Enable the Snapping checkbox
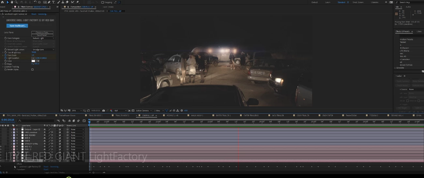This screenshot has height=178, width=424. tap(102, 2)
